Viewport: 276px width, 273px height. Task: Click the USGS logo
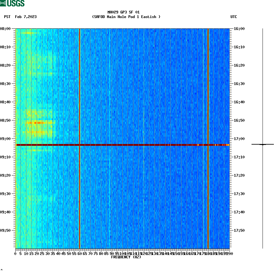[13, 3]
